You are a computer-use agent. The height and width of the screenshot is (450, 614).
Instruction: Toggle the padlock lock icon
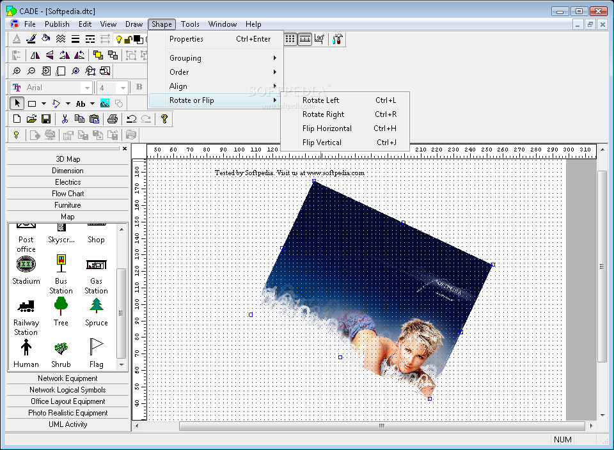128,39
